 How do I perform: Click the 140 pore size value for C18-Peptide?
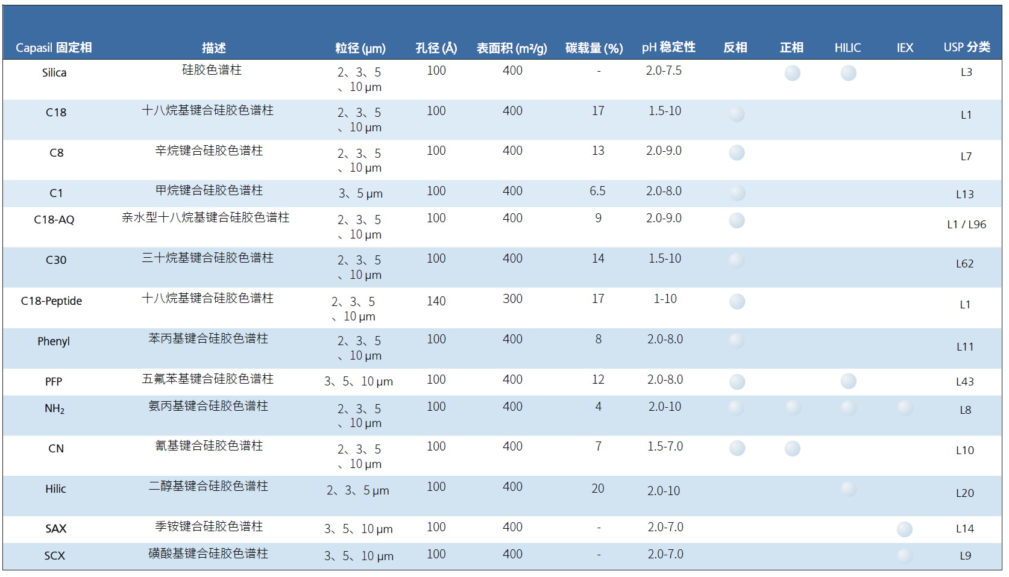point(436,301)
